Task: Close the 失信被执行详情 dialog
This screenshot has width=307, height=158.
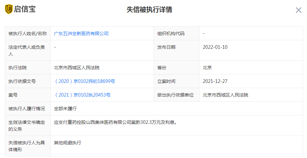Action: (298, 10)
